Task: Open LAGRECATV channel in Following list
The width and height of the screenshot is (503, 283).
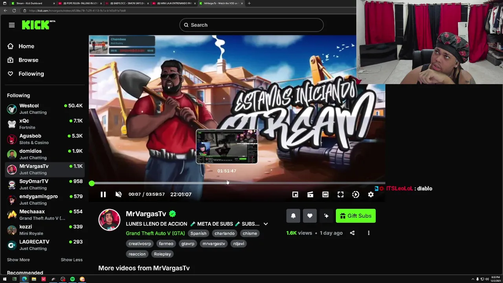Action: (45, 245)
